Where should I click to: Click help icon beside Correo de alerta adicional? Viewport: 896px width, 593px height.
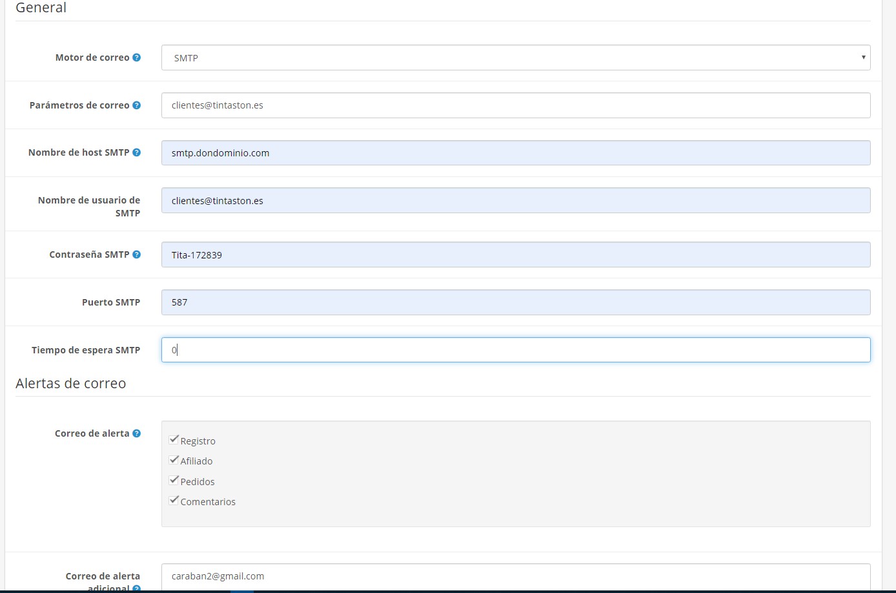point(136,588)
